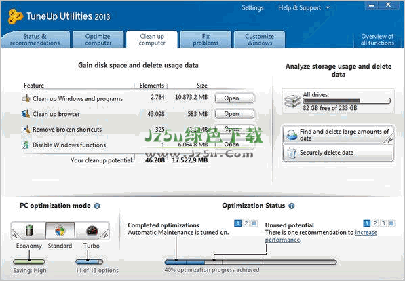Click the 82 GB free of 233 GB text
405x281 pixels.
point(330,108)
